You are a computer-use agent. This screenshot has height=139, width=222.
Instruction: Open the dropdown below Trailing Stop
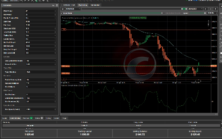(x=41, y=39)
